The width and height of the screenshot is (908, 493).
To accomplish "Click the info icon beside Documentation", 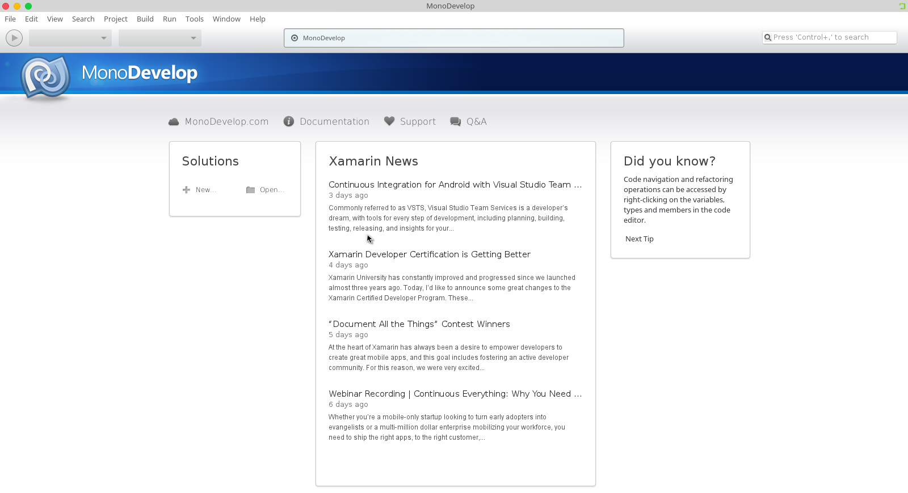I will (x=289, y=121).
